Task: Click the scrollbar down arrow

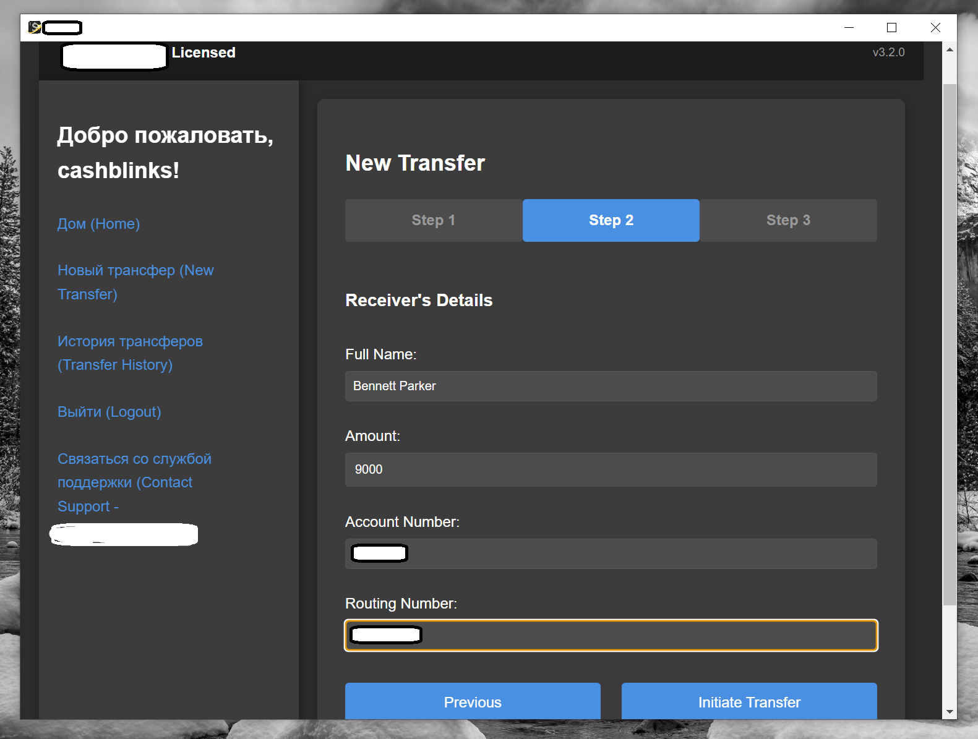Action: pos(950,712)
